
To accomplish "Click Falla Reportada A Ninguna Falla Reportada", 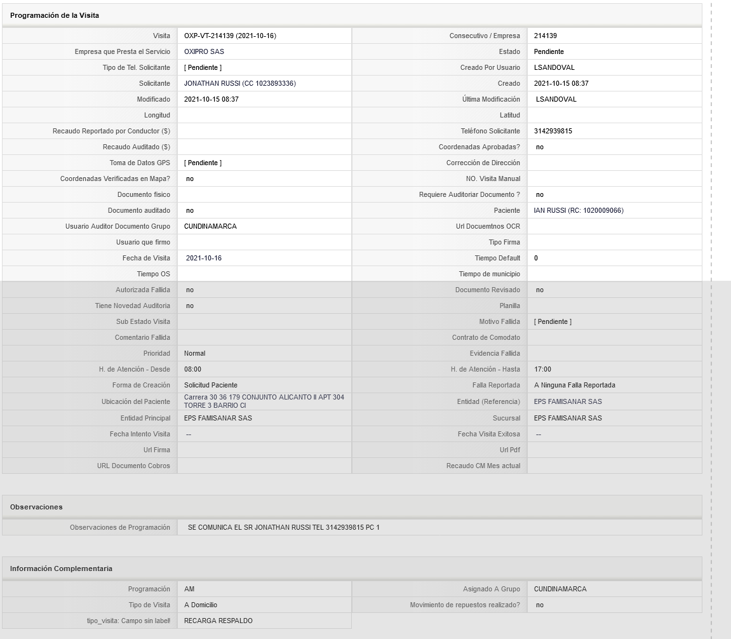I will tap(574, 386).
